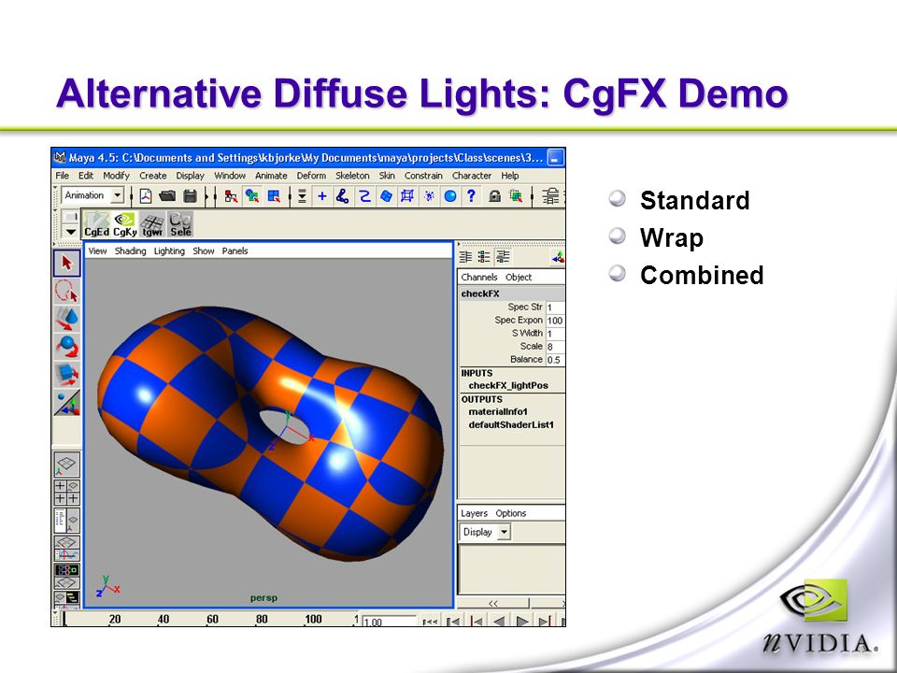
Task: Open the Layer Editor Options menu
Action: [x=511, y=513]
